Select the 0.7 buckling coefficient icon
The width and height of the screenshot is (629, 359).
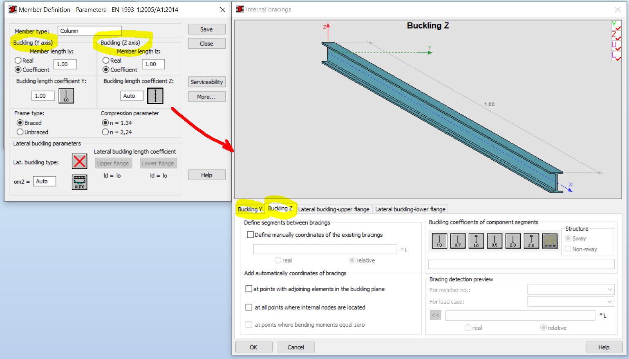click(x=457, y=241)
